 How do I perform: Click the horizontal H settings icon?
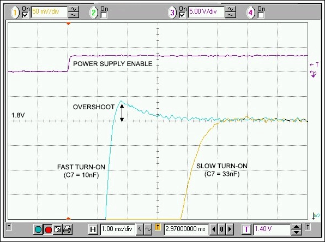(x=93, y=229)
